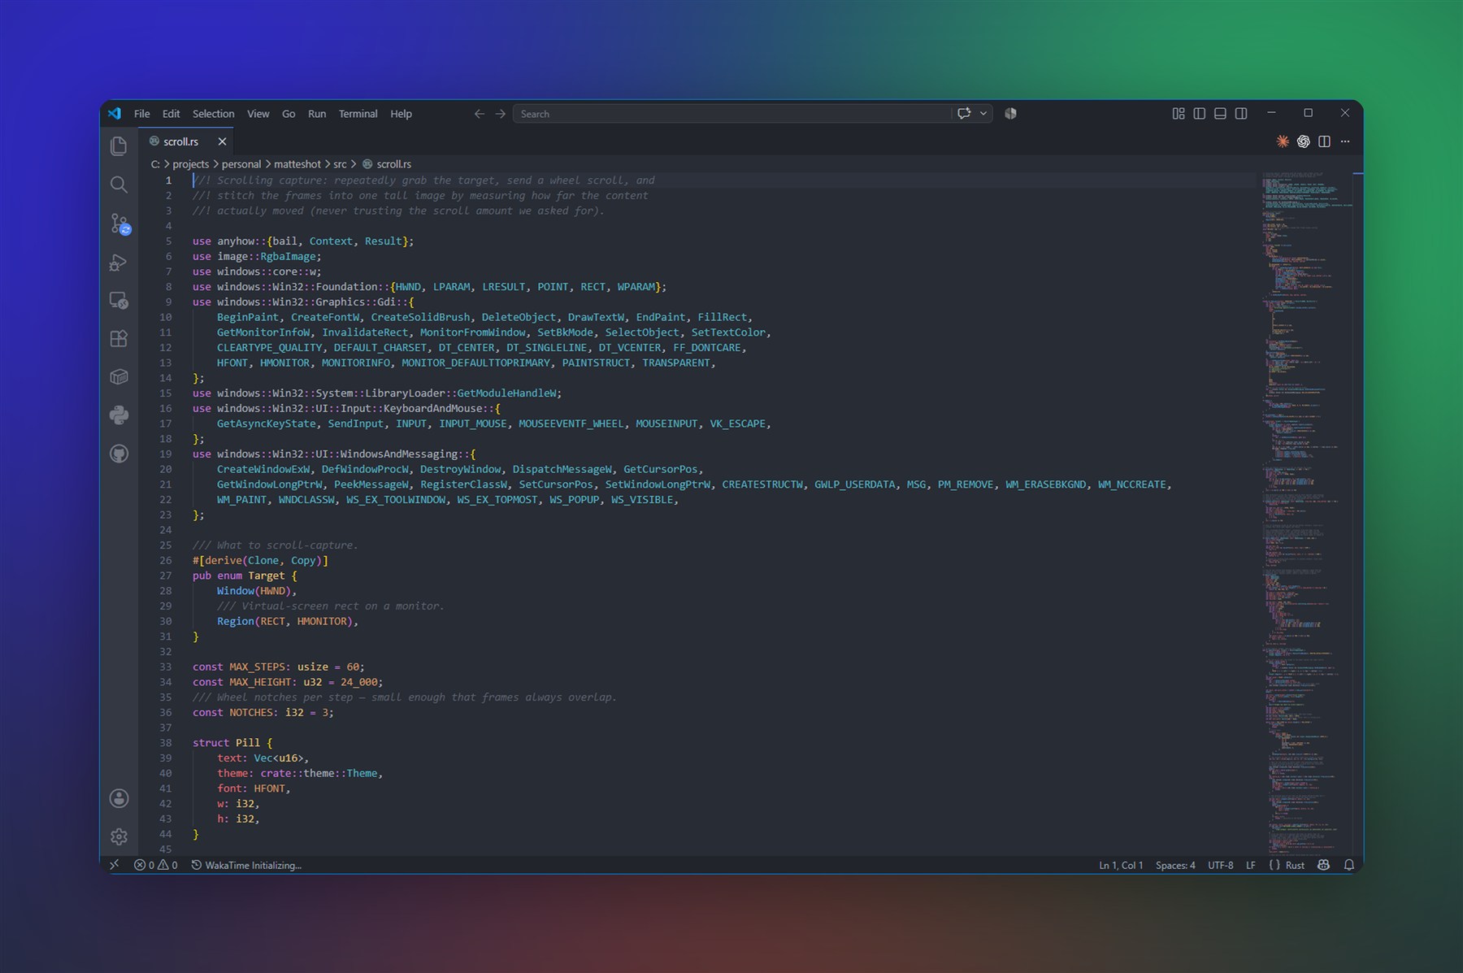1463x973 pixels.
Task: Expand the 'personal' breadcrumb
Action: 241,164
